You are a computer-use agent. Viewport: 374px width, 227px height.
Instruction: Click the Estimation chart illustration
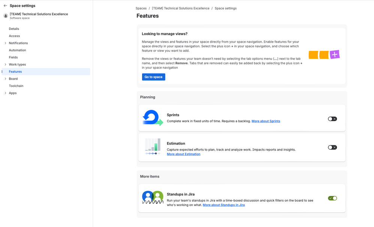point(153,146)
